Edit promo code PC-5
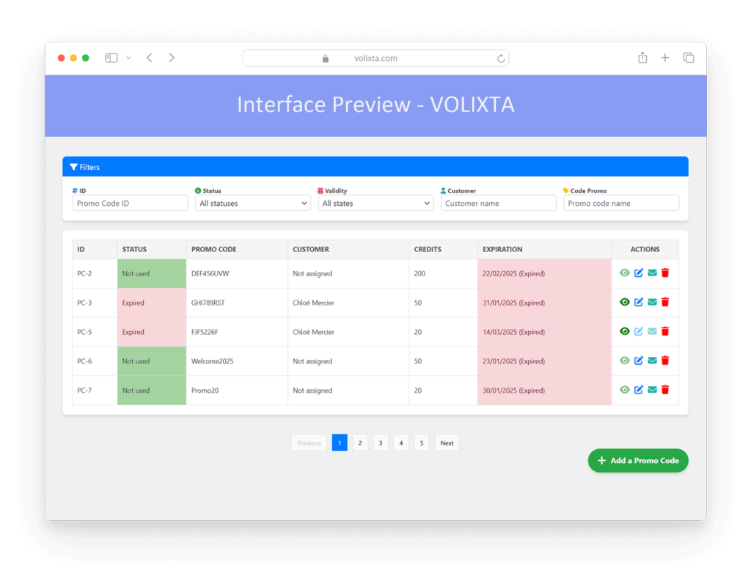Image resolution: width=751 pixels, height=562 pixels. tap(639, 331)
